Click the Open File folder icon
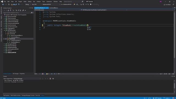This screenshot has width=176, height=99. [x=12, y=4]
